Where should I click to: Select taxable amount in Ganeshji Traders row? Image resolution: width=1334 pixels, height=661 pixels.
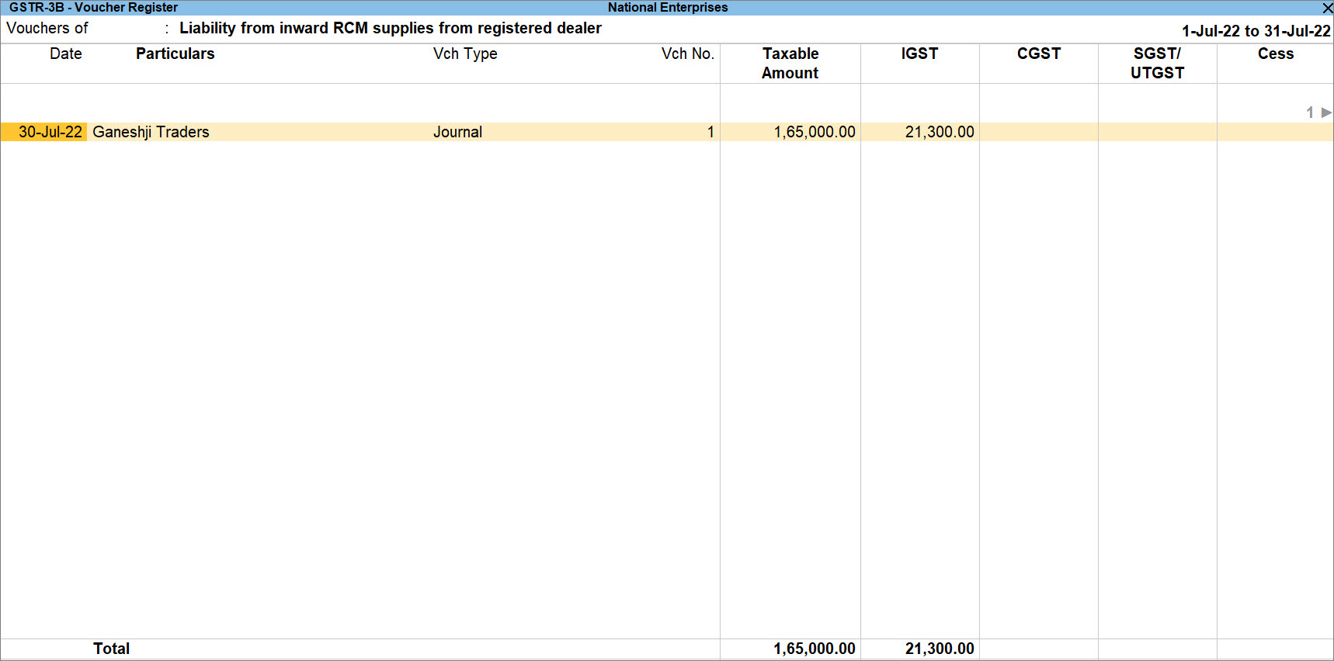pyautogui.click(x=814, y=132)
